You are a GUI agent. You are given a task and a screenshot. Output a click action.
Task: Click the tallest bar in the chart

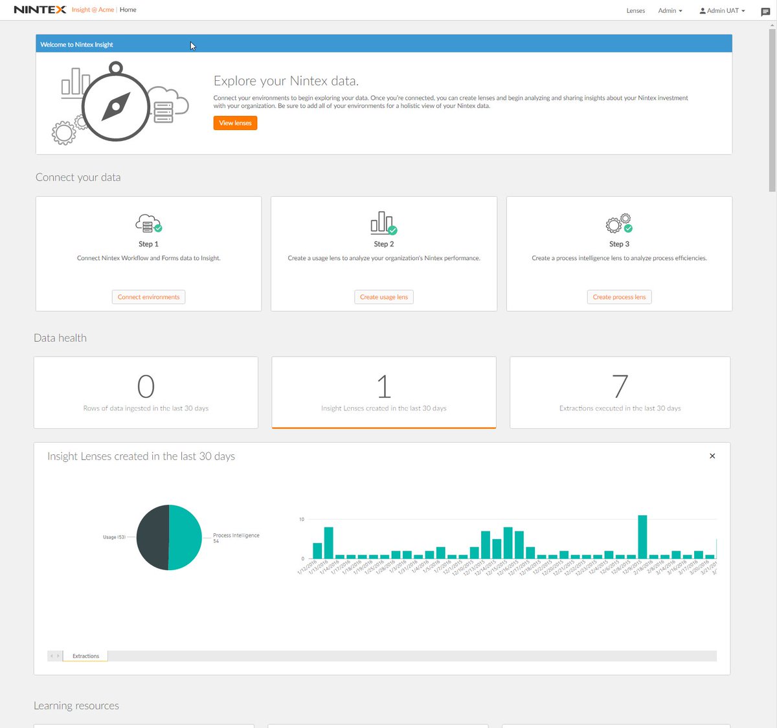642,536
